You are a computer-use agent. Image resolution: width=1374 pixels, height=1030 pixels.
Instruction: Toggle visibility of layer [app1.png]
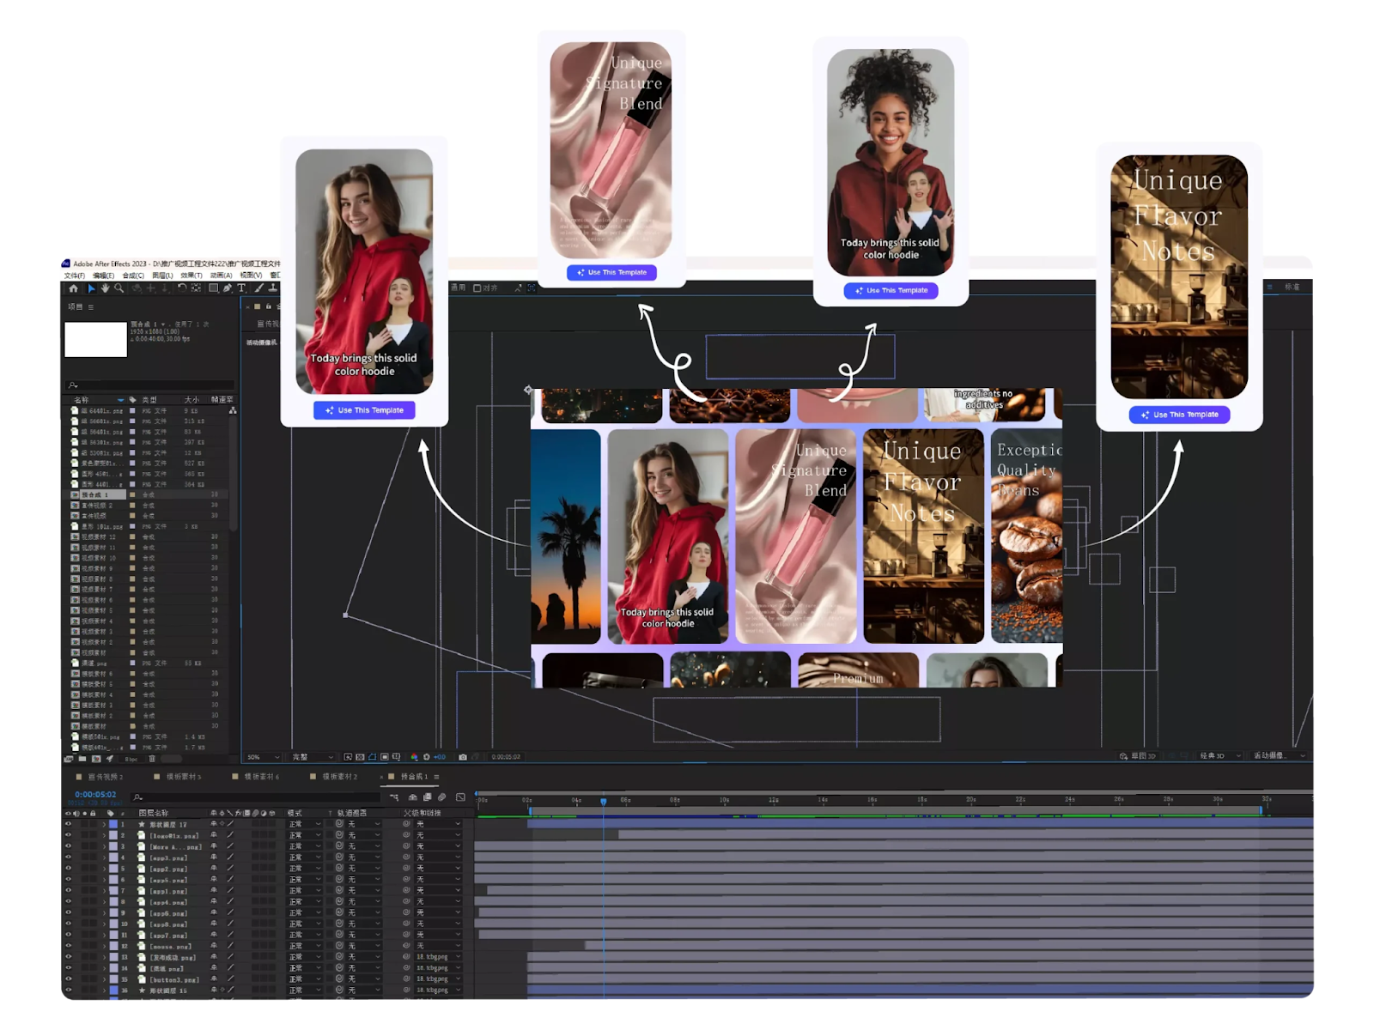pyautogui.click(x=68, y=890)
